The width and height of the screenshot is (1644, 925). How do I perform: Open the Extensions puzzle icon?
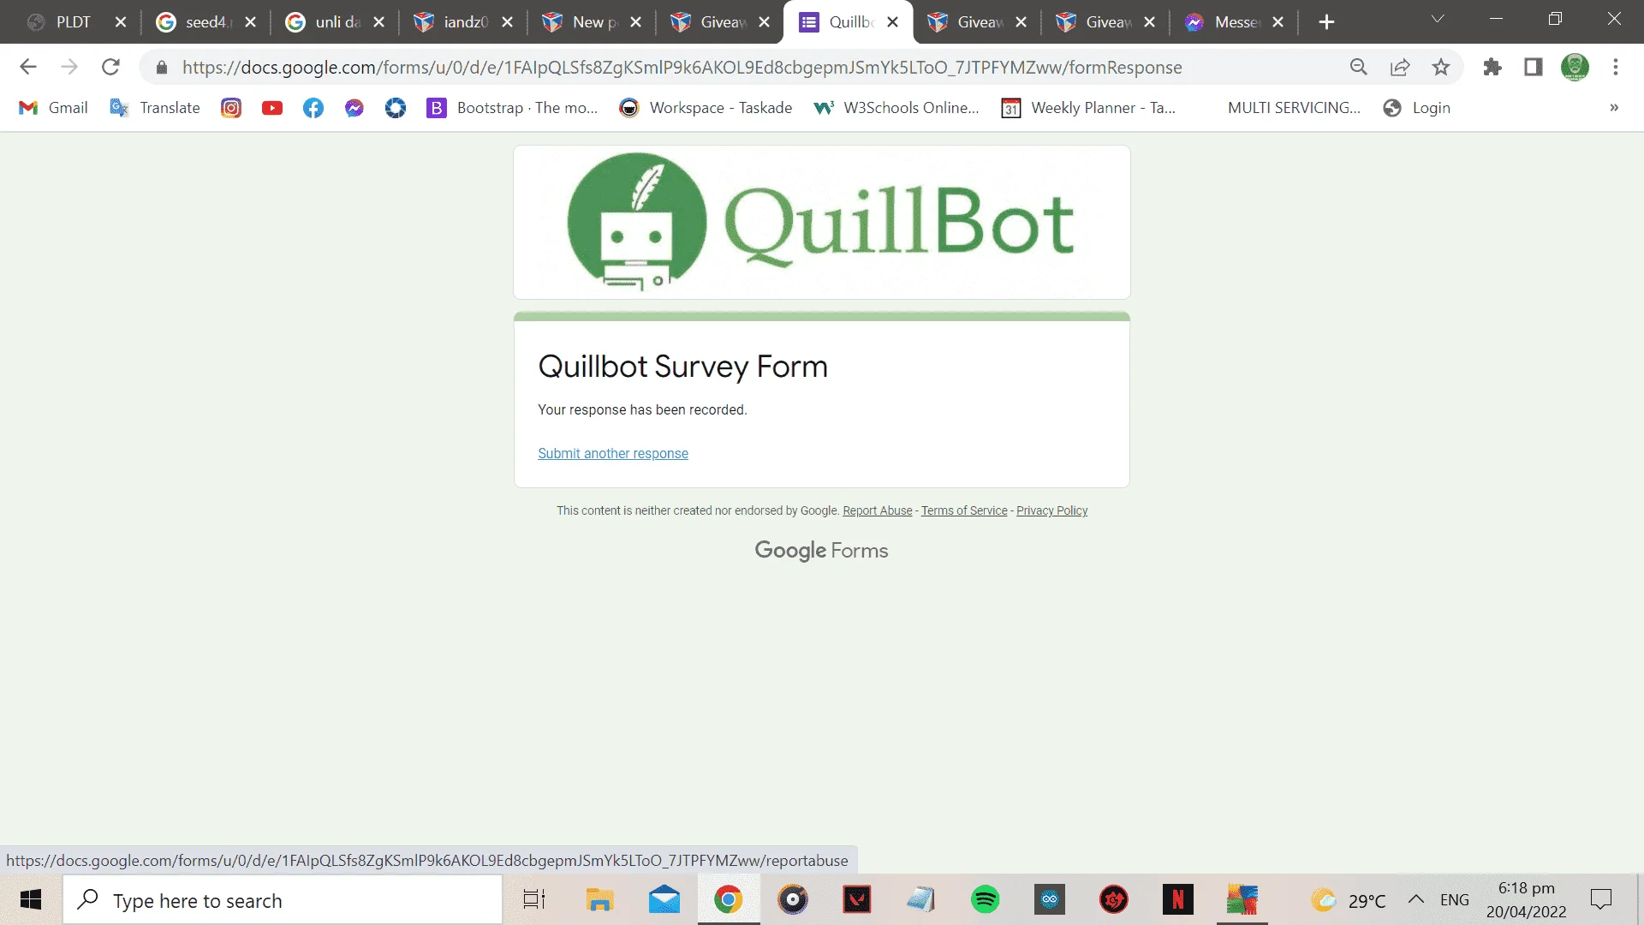(1492, 67)
